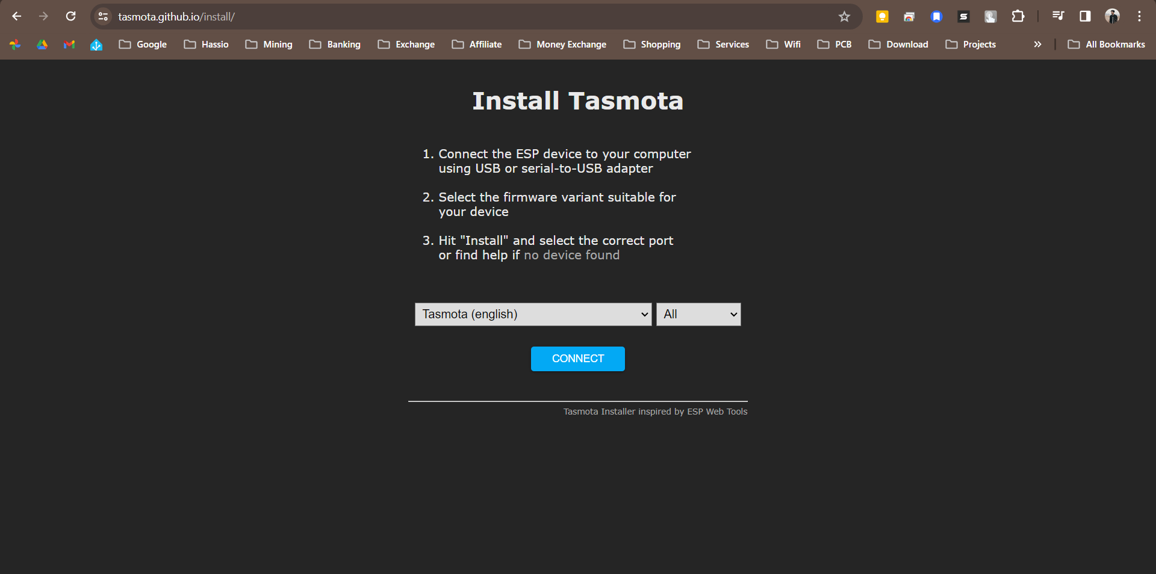Screen dimensions: 1156x574
Task: Click the CONNECT button
Action: click(x=577, y=359)
